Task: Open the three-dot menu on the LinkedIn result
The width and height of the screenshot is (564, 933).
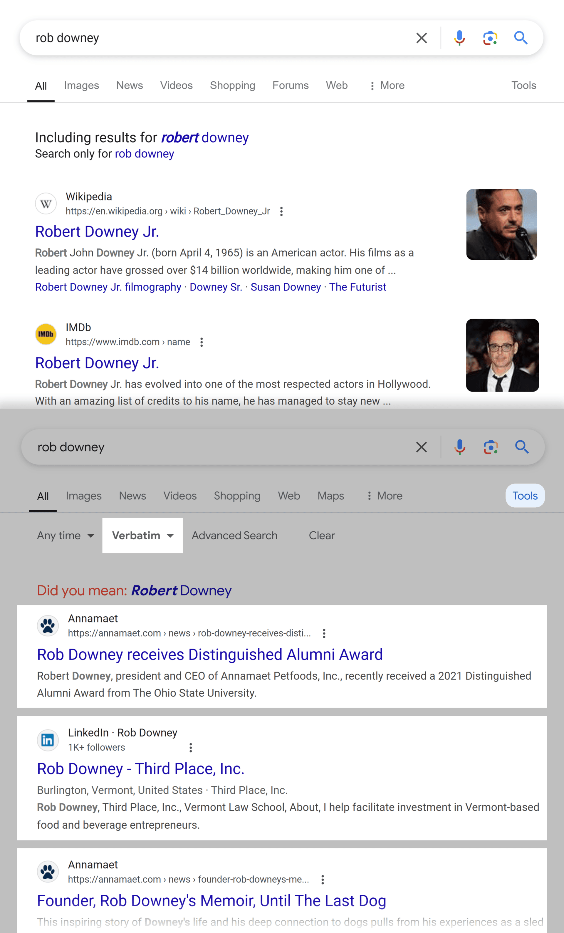Action: coord(191,747)
